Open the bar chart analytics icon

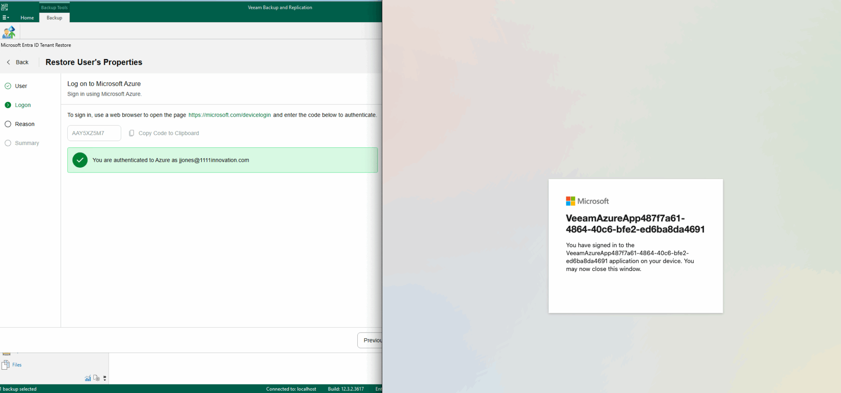[88, 378]
